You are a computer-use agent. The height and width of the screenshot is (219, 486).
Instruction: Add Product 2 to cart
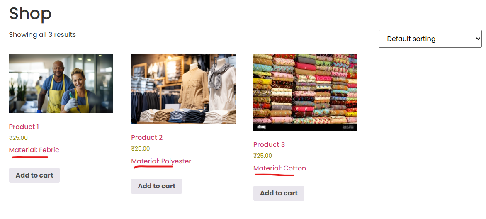coord(156,186)
